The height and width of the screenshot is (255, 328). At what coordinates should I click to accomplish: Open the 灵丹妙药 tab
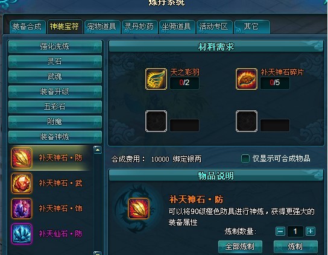[x=139, y=27]
